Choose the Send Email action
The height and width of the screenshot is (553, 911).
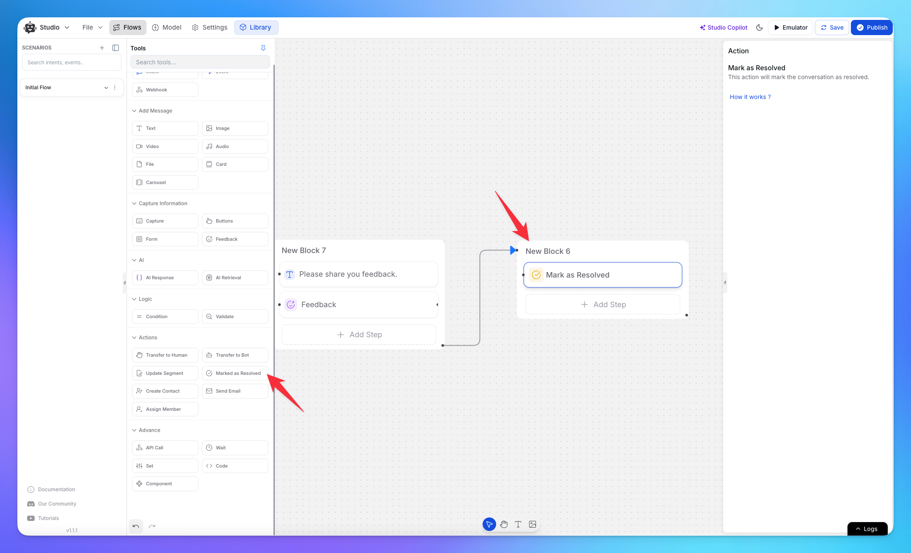pos(235,391)
